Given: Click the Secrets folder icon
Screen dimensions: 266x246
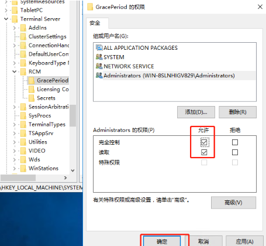Looking at the screenshot, I should point(32,98).
